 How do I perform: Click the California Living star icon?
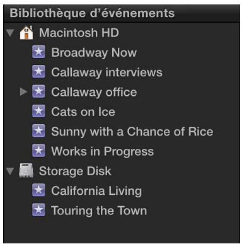tap(38, 190)
